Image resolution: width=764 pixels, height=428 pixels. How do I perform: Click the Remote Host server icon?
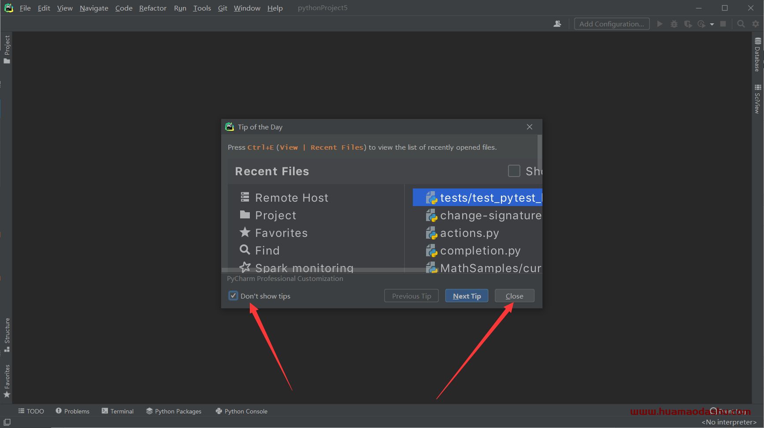tap(245, 197)
